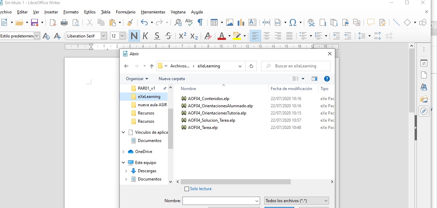The image size is (437, 208).
Task: Select Center alignment button
Action: point(267,36)
